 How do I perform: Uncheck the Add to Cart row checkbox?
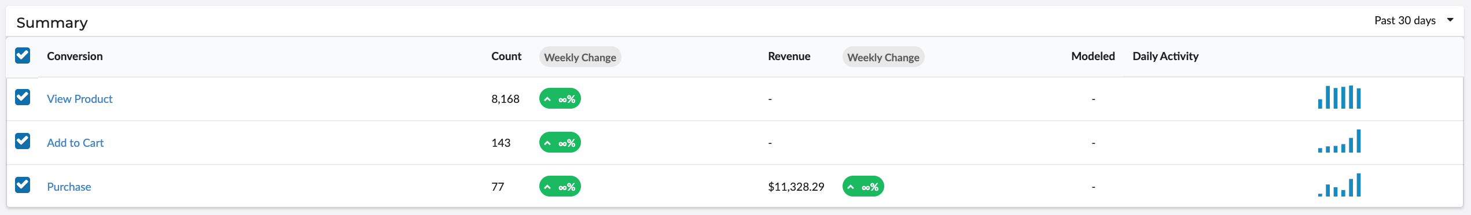[23, 141]
